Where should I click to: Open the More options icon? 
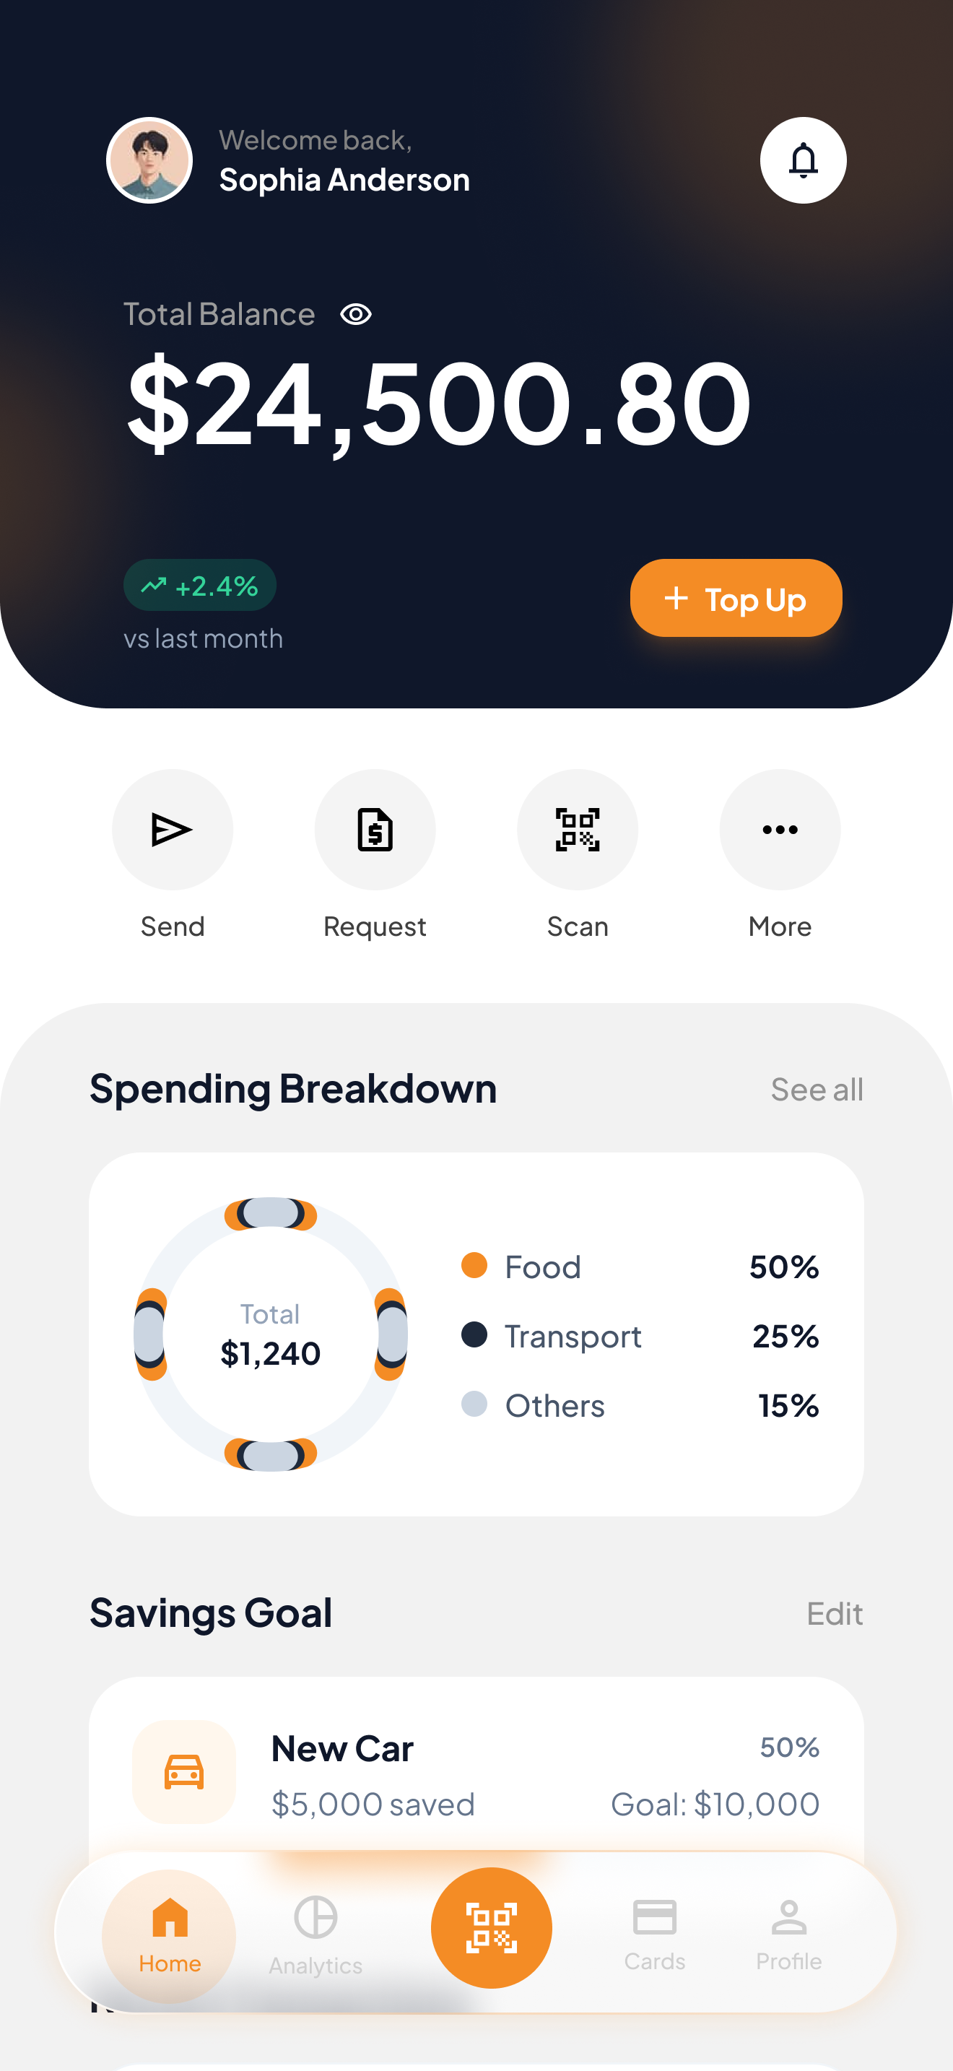(x=780, y=830)
